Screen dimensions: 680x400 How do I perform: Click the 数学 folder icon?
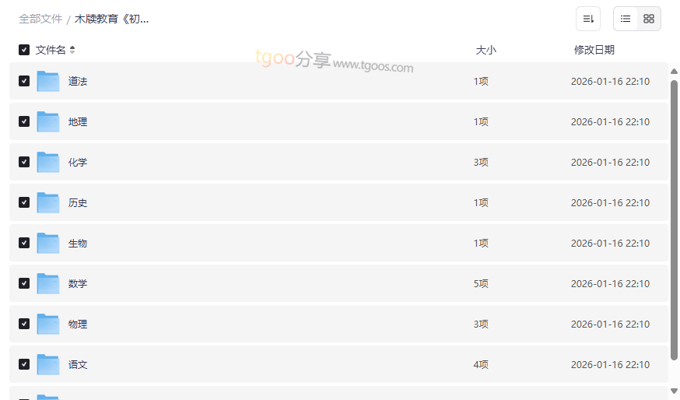[x=48, y=283]
